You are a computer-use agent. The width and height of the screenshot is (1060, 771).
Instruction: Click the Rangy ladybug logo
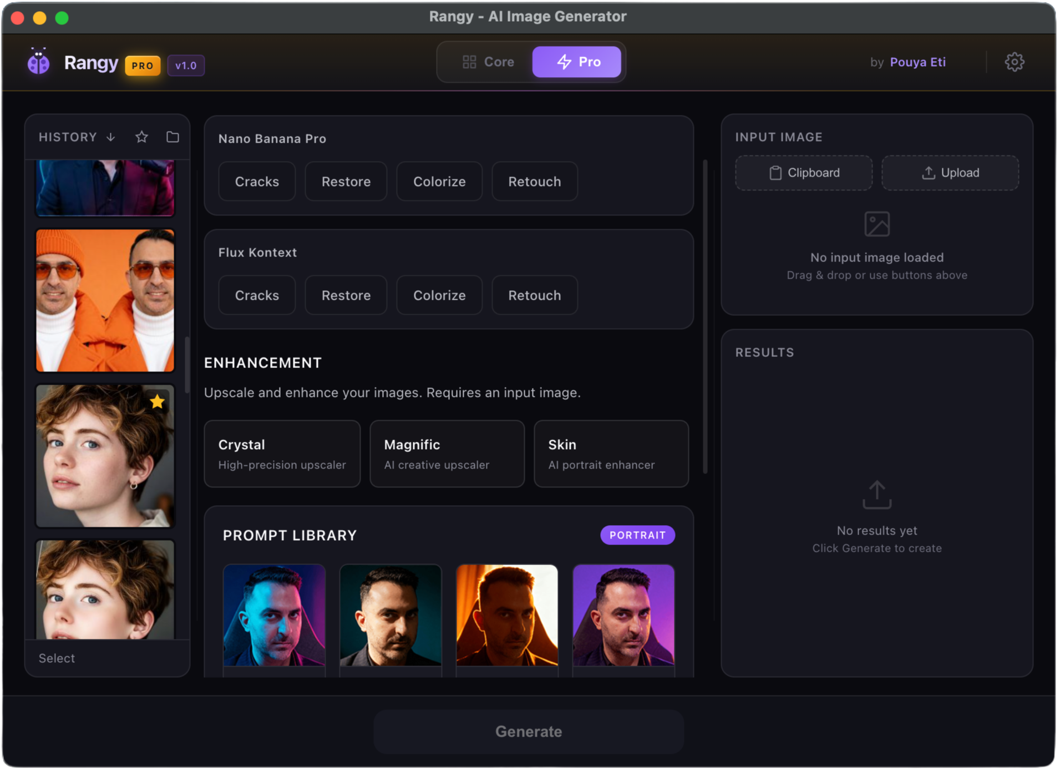coord(38,62)
